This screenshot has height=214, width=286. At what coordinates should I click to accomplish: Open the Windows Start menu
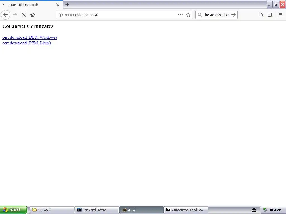13,210
